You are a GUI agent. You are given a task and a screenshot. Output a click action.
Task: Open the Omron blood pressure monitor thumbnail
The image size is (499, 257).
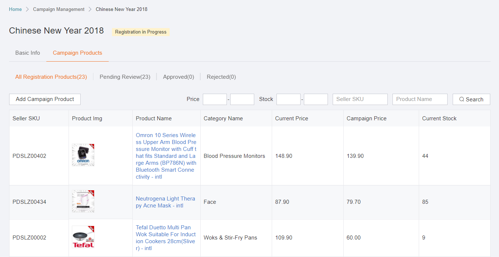(x=83, y=155)
